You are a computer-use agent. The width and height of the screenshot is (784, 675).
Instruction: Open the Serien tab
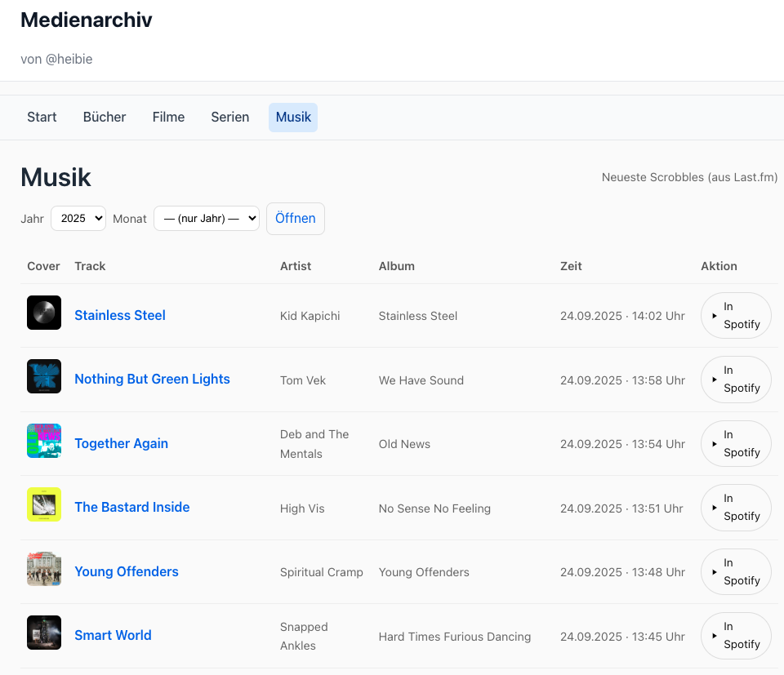pyautogui.click(x=230, y=118)
